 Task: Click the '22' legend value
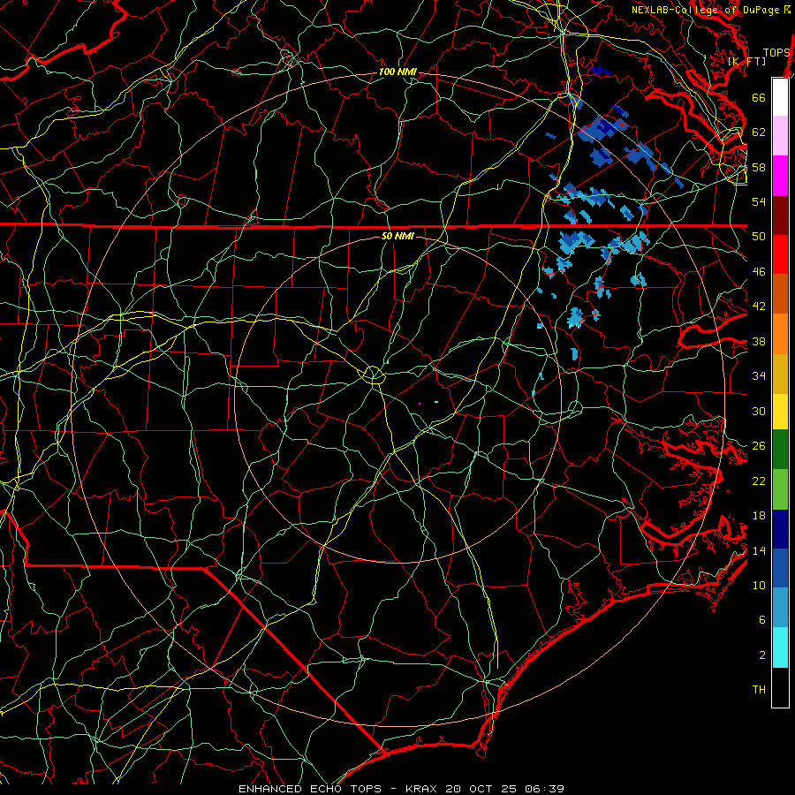(x=759, y=481)
